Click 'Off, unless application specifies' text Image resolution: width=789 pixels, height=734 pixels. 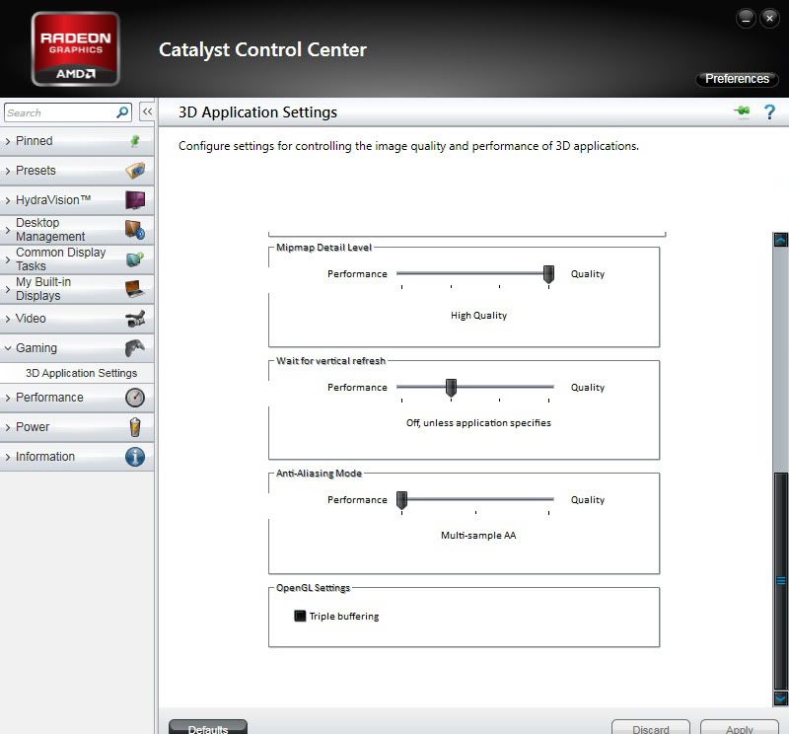[x=478, y=423]
